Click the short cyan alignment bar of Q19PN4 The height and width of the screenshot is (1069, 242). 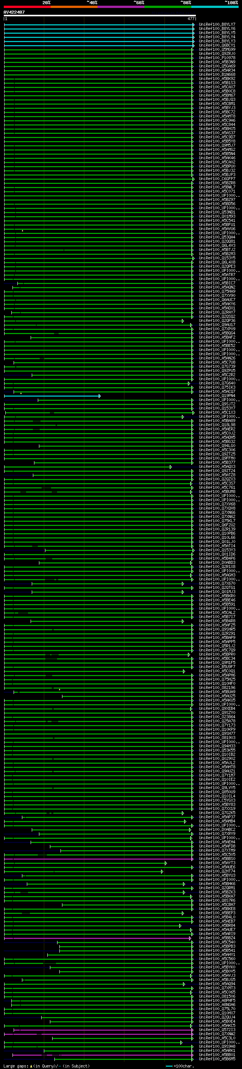click(52, 396)
